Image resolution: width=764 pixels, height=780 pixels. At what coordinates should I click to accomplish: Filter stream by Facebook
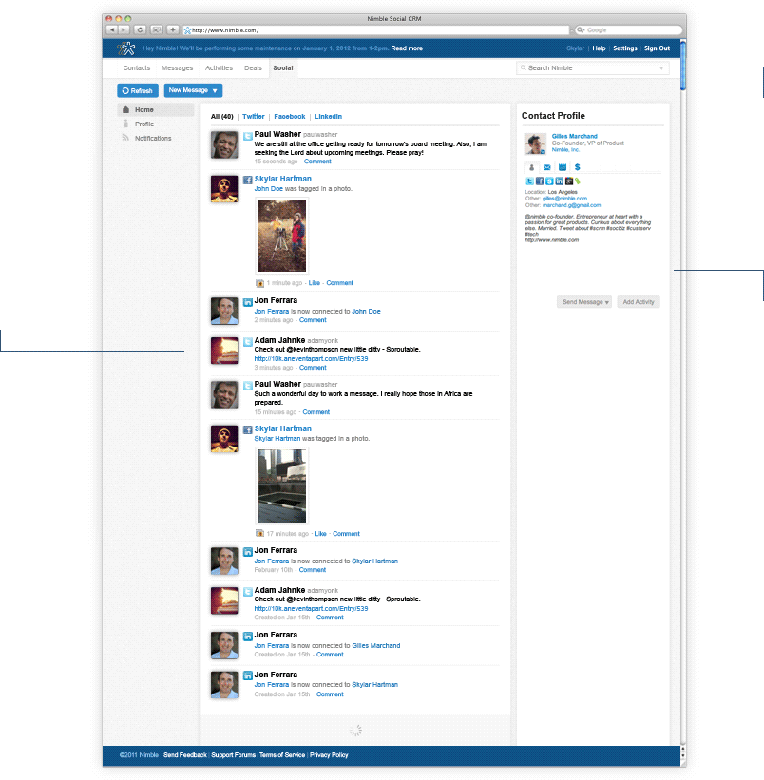pyautogui.click(x=290, y=117)
